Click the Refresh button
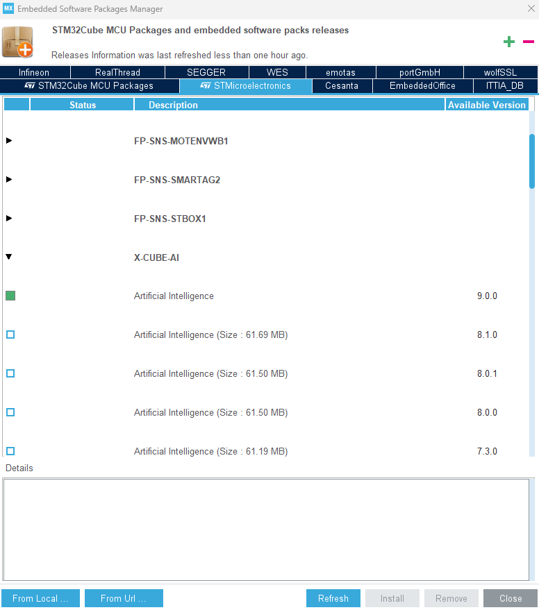Screen dimensions: 539x610 tap(333, 598)
